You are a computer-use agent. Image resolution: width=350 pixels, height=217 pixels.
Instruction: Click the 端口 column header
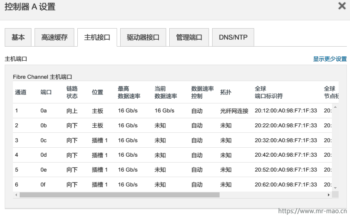click(46, 92)
